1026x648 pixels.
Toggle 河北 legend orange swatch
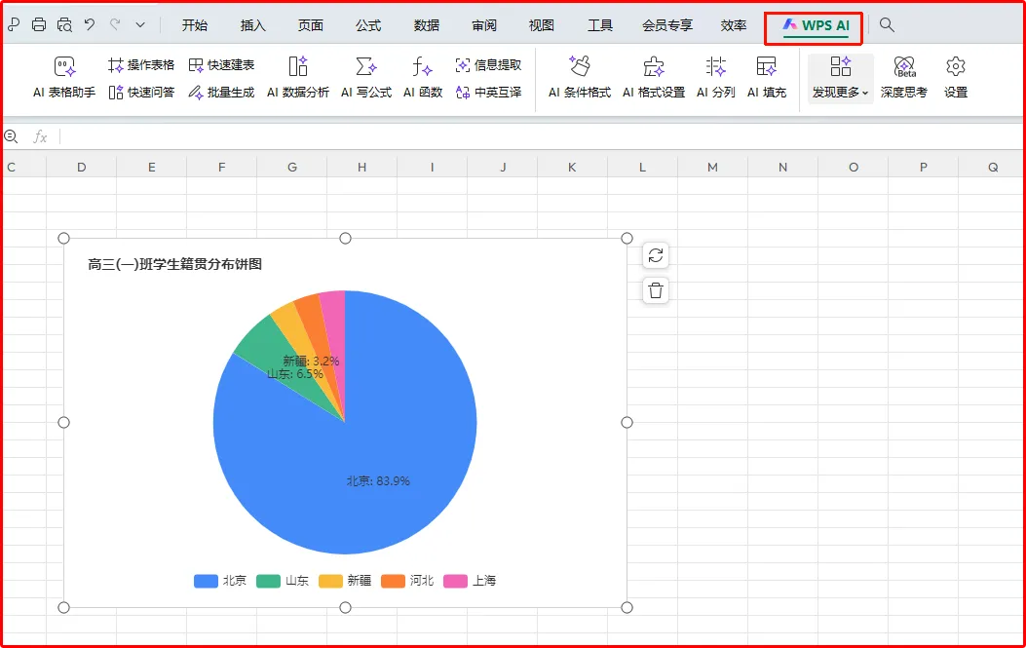tap(394, 581)
